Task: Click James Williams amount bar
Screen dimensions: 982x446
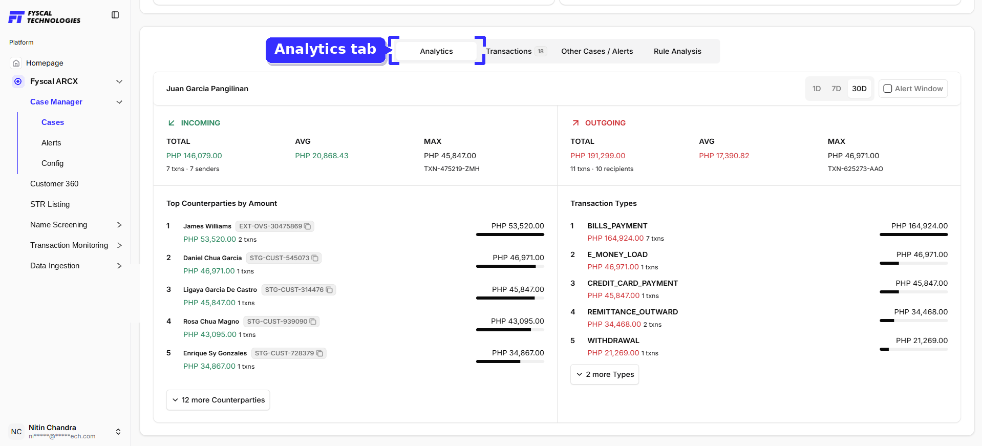Action: coord(510,235)
